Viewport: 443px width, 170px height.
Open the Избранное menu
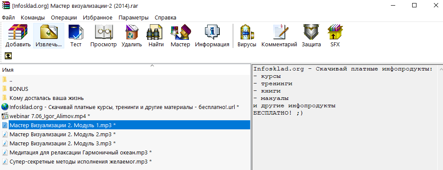[98, 17]
